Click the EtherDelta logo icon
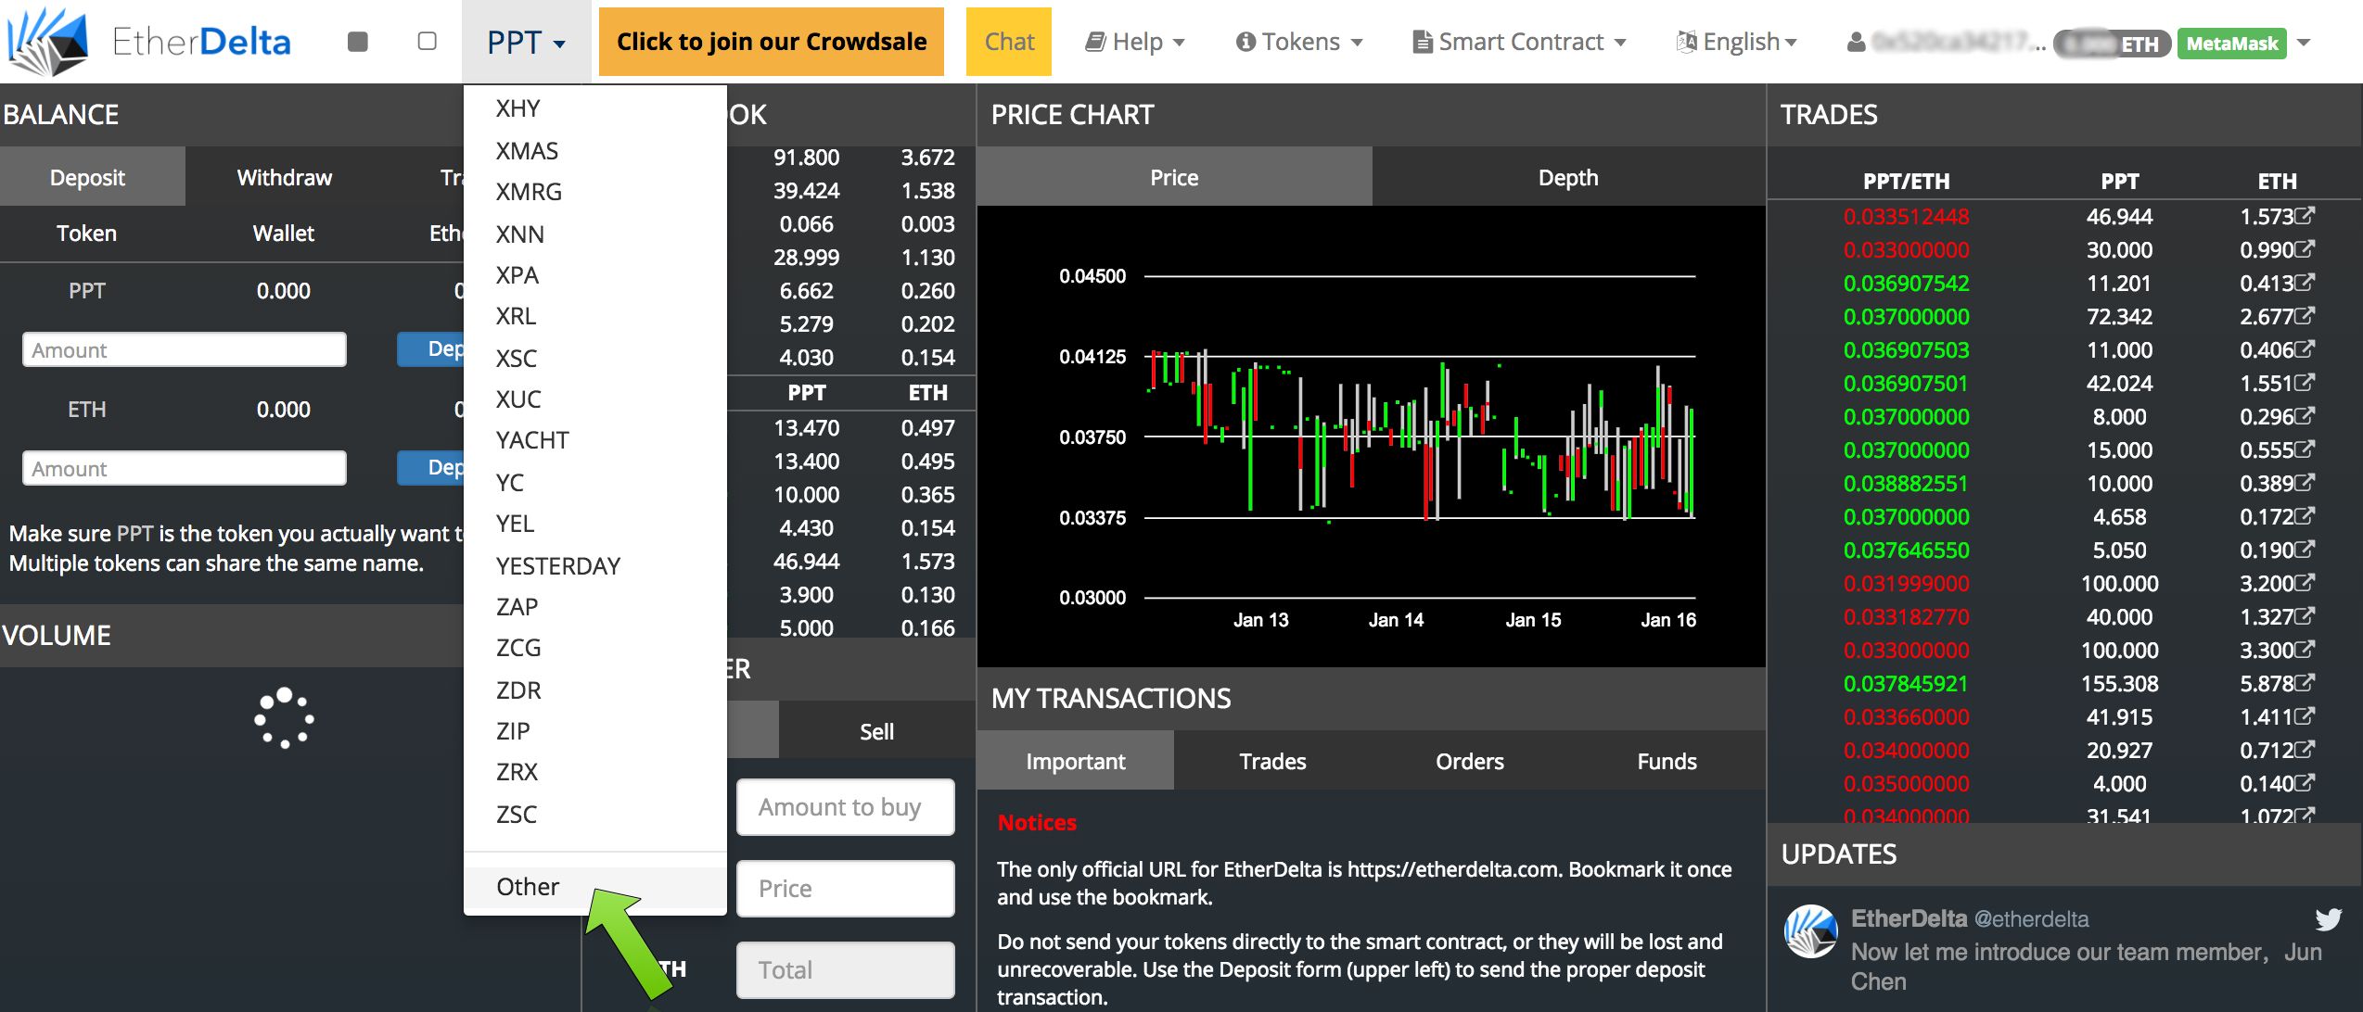The width and height of the screenshot is (2363, 1012). coord(46,42)
